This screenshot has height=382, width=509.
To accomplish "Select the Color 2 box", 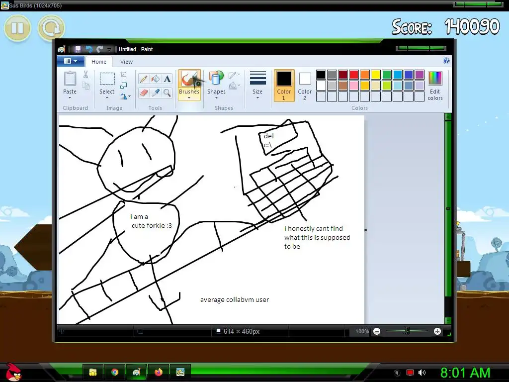I will 305,86.
